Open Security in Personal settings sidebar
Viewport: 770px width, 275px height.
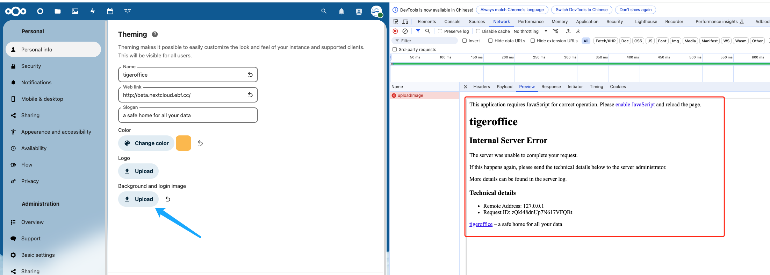pos(53,66)
